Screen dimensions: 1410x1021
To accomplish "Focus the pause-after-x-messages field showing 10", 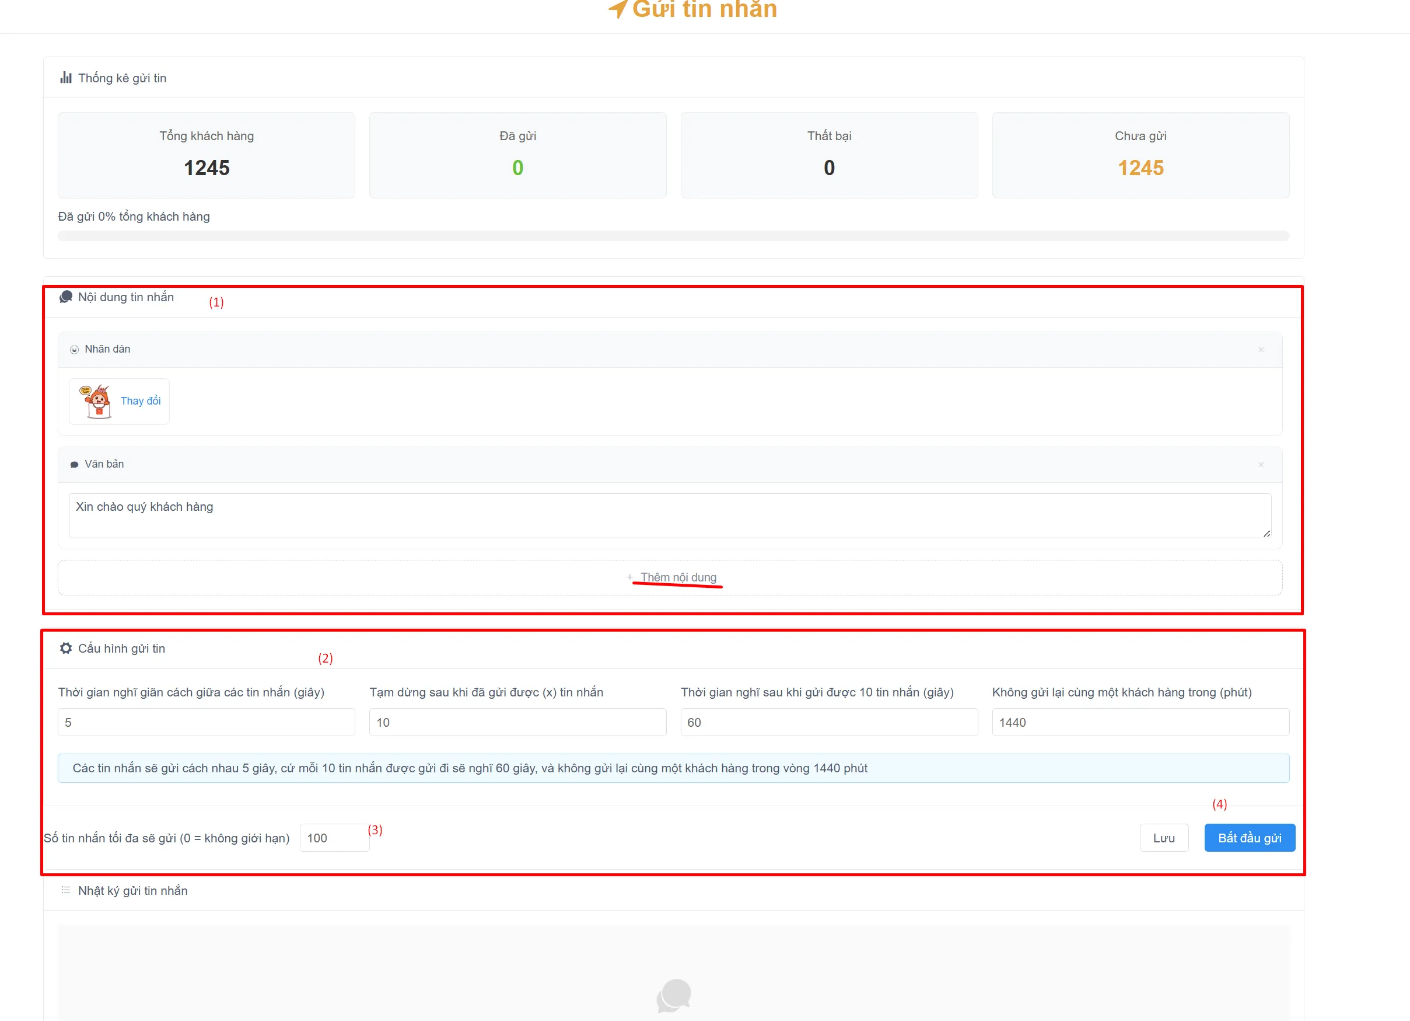I will click(518, 722).
